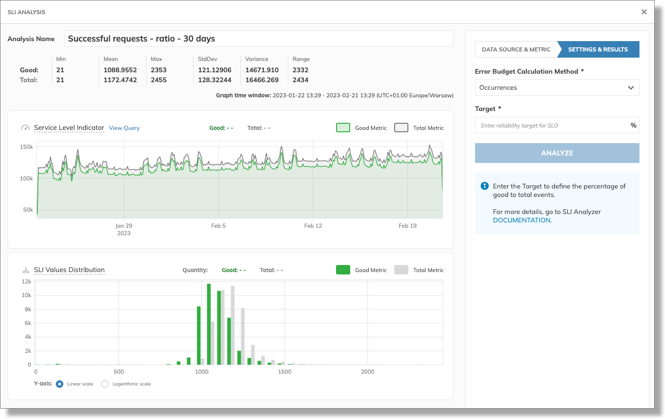
Task: Toggle Good Metric swatch in Service Level Indicator legend
Action: point(343,128)
